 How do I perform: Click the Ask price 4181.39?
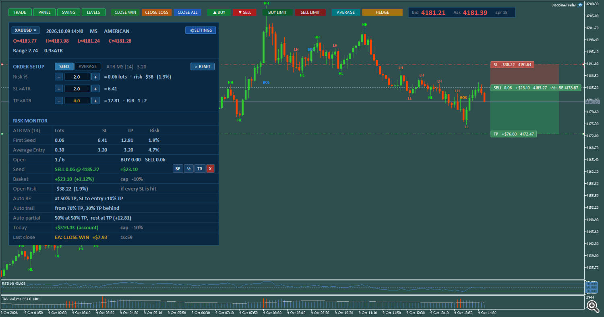[475, 12]
